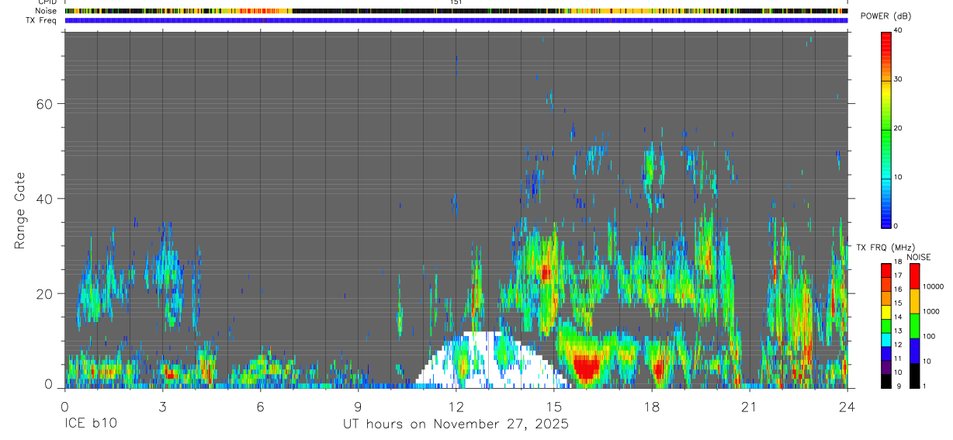Click the range gate 60 tick label

point(44,104)
